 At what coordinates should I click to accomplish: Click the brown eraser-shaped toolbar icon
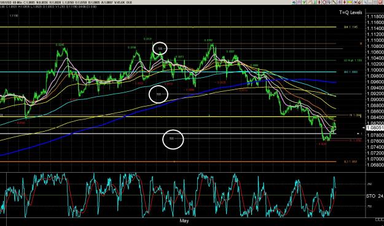pos(360,2)
